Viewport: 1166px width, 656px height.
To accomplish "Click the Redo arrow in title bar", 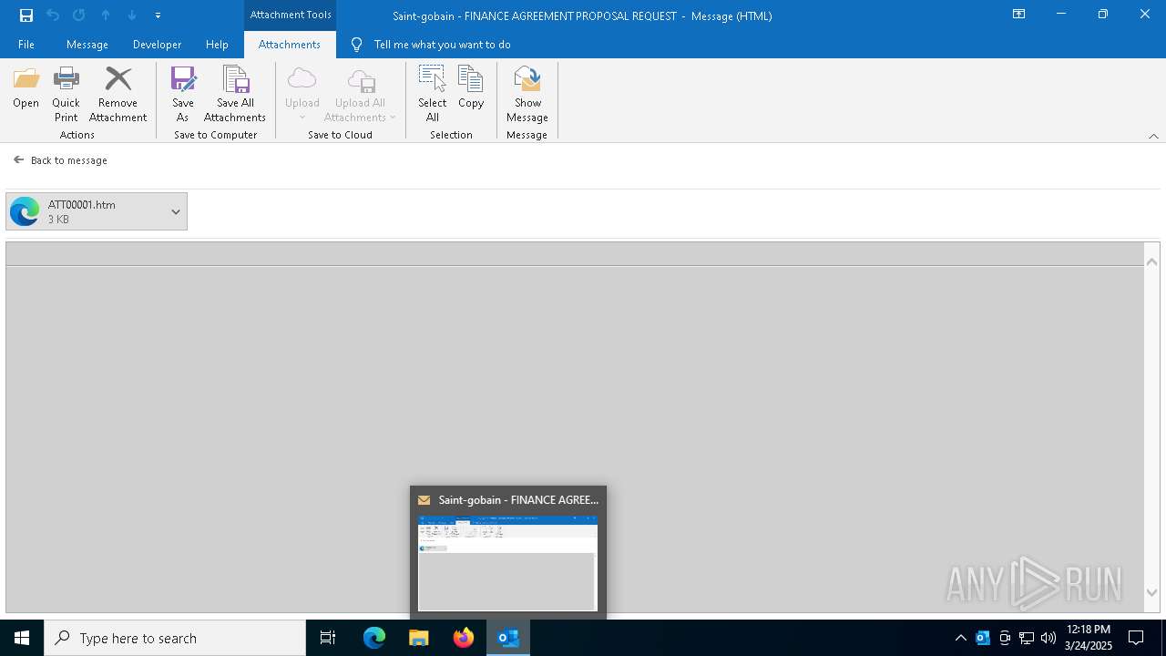I will pos(78,15).
